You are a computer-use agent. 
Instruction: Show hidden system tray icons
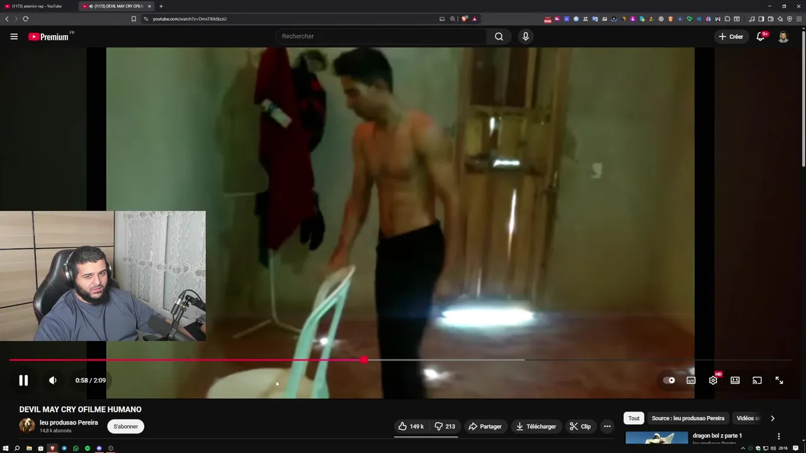coord(743,448)
